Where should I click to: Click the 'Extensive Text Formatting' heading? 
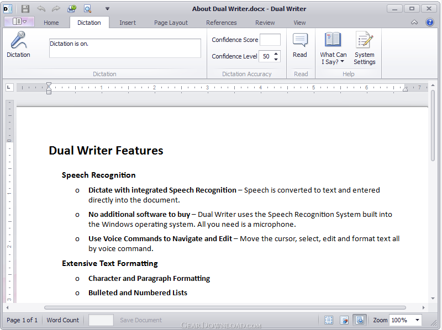pos(110,264)
